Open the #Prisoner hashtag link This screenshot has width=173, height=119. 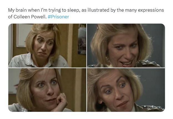[58, 17]
